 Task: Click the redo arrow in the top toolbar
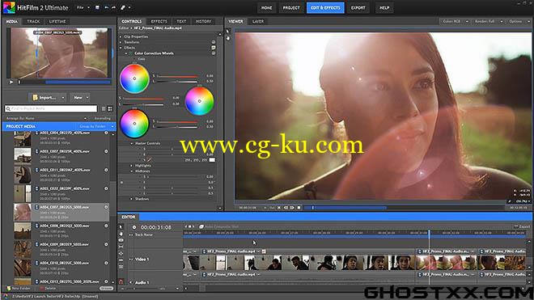(113, 7)
